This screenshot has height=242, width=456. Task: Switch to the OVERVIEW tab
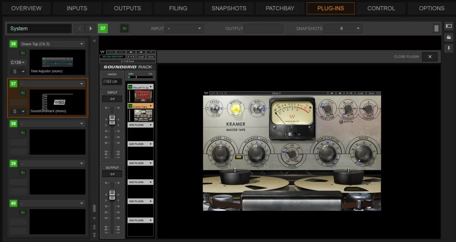(x=26, y=8)
